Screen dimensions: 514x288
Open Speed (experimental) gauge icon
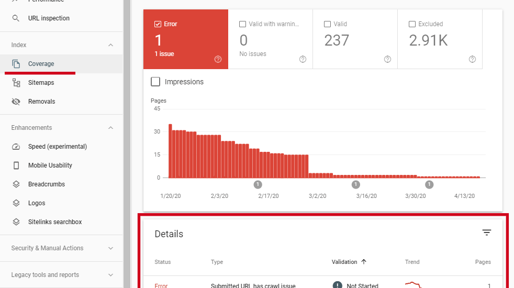(16, 147)
